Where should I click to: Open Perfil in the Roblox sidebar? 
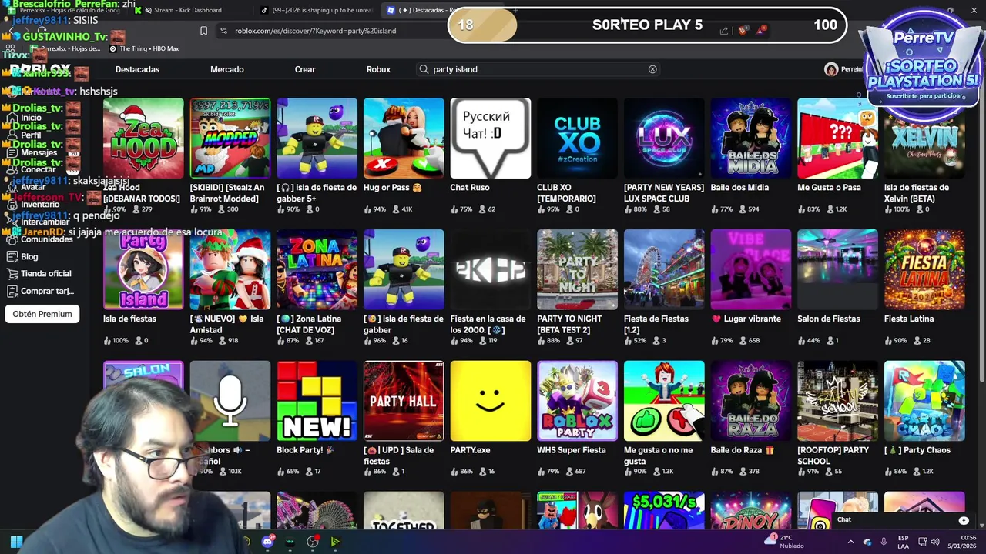pos(31,135)
